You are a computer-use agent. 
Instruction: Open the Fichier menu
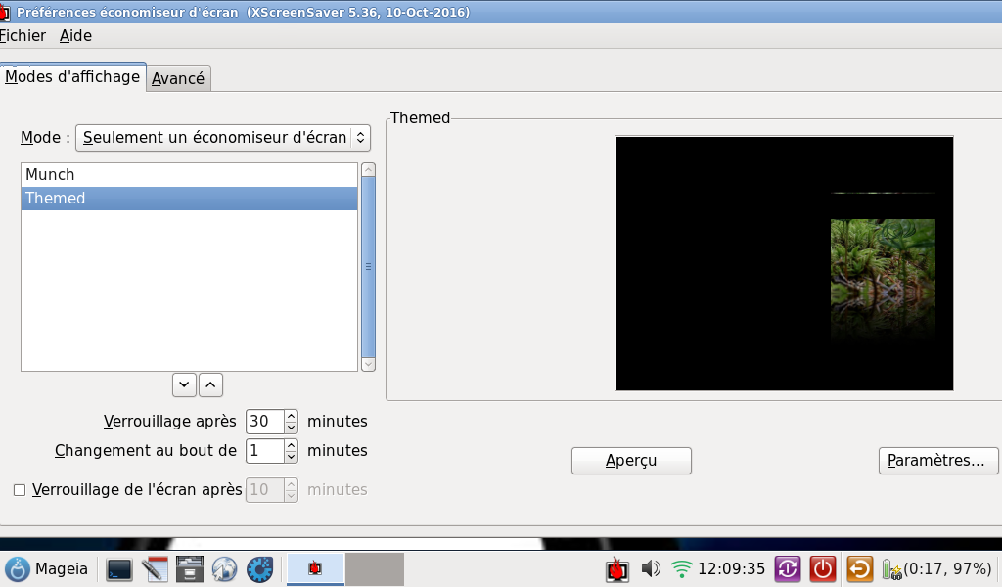(23, 36)
